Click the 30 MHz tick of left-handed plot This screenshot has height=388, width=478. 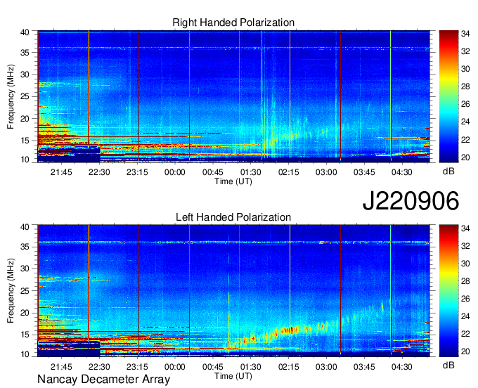25,269
